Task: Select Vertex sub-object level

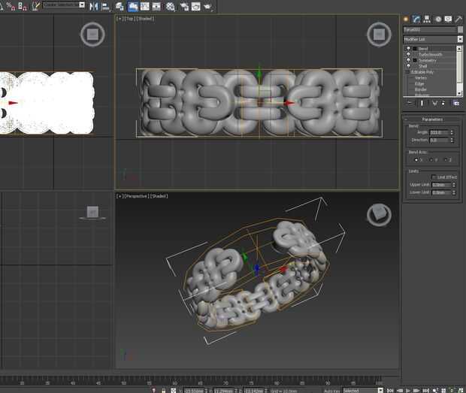Action: coord(421,78)
